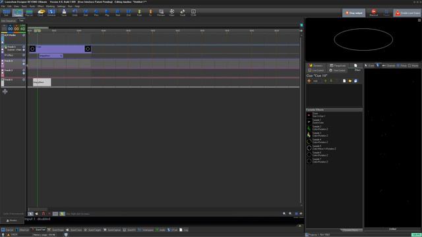This screenshot has width=422, height=237.
Task: Select the white clip on Track 4
Action: (x=42, y=82)
